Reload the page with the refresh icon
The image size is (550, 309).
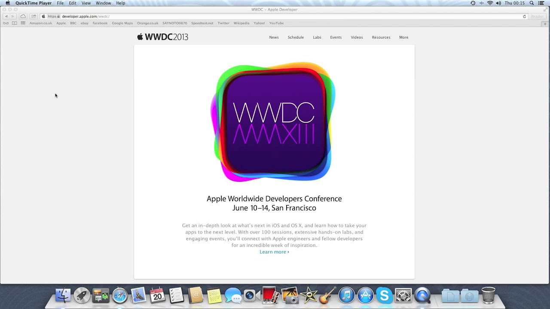(x=524, y=16)
